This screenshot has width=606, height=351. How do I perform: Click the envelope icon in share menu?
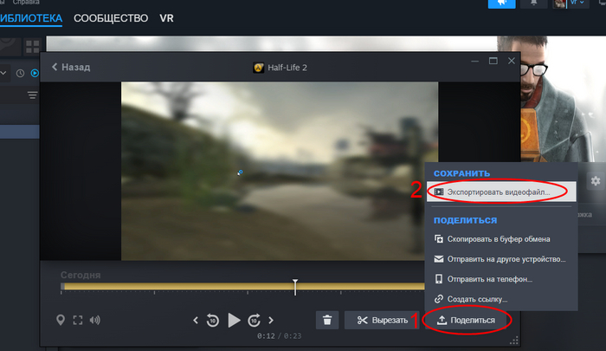(439, 259)
